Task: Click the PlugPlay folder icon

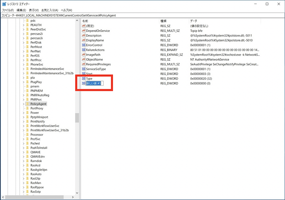Action: pos(28,82)
